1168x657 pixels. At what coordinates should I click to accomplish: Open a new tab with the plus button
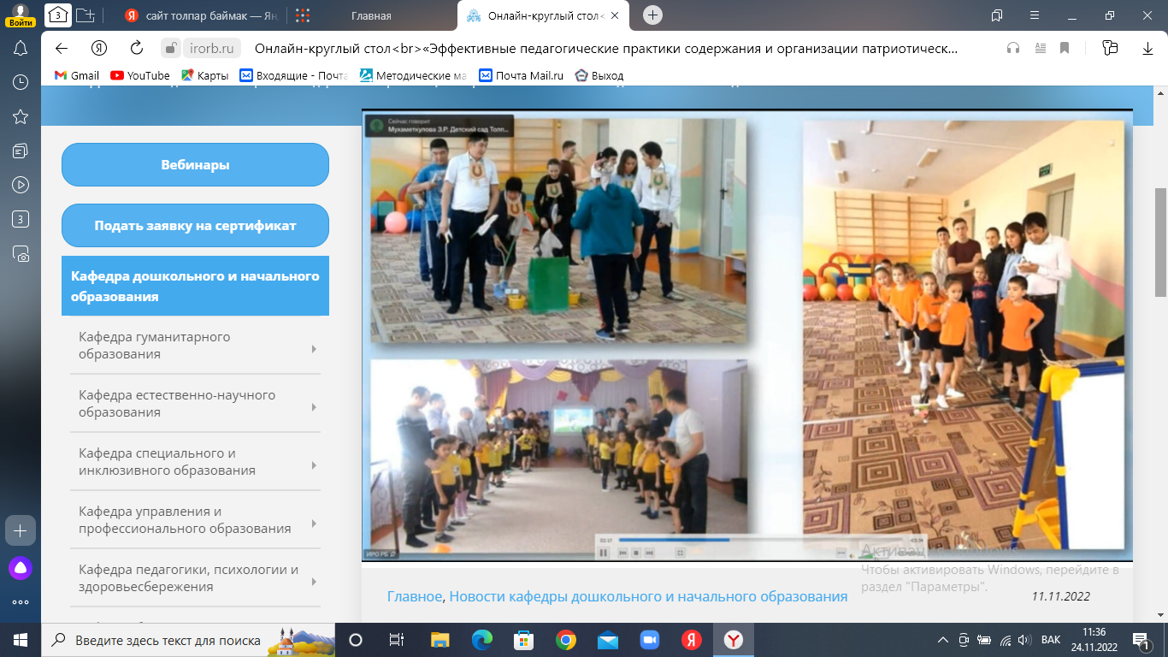click(653, 15)
